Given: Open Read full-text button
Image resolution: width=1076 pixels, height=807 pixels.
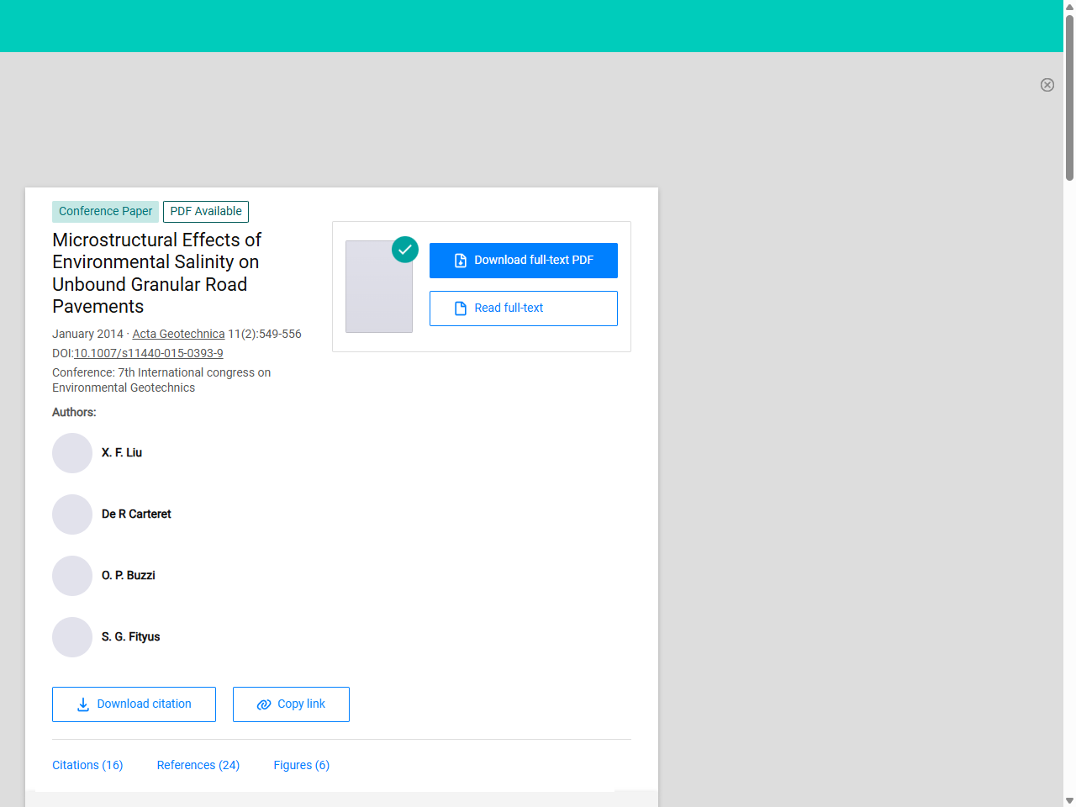Looking at the screenshot, I should click(524, 309).
